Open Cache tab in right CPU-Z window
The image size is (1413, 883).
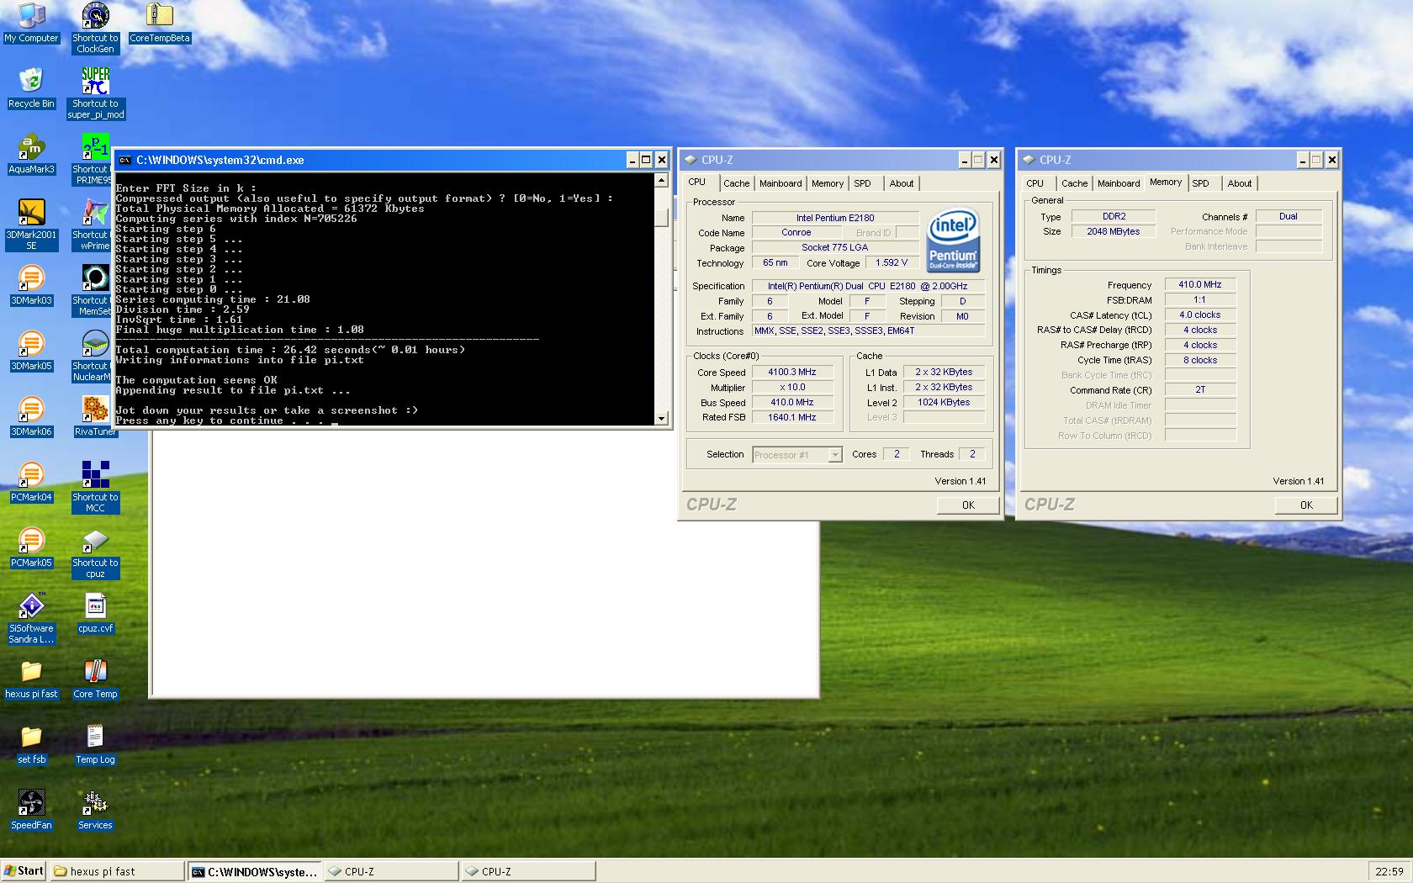(x=1074, y=183)
